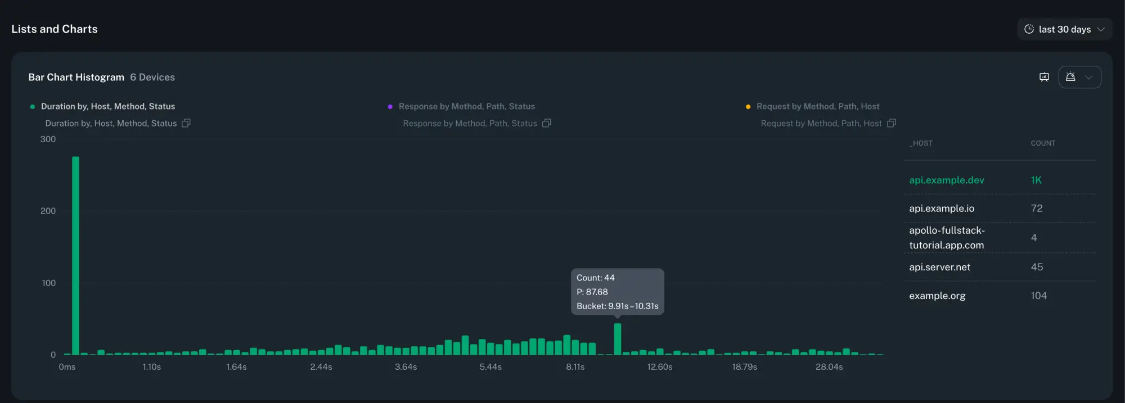Copy the Request by Method, Path, Host query
Image resolution: width=1125 pixels, height=403 pixels.
point(891,123)
